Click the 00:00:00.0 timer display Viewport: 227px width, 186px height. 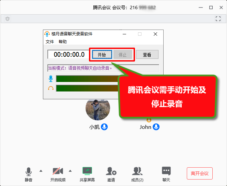(69, 55)
